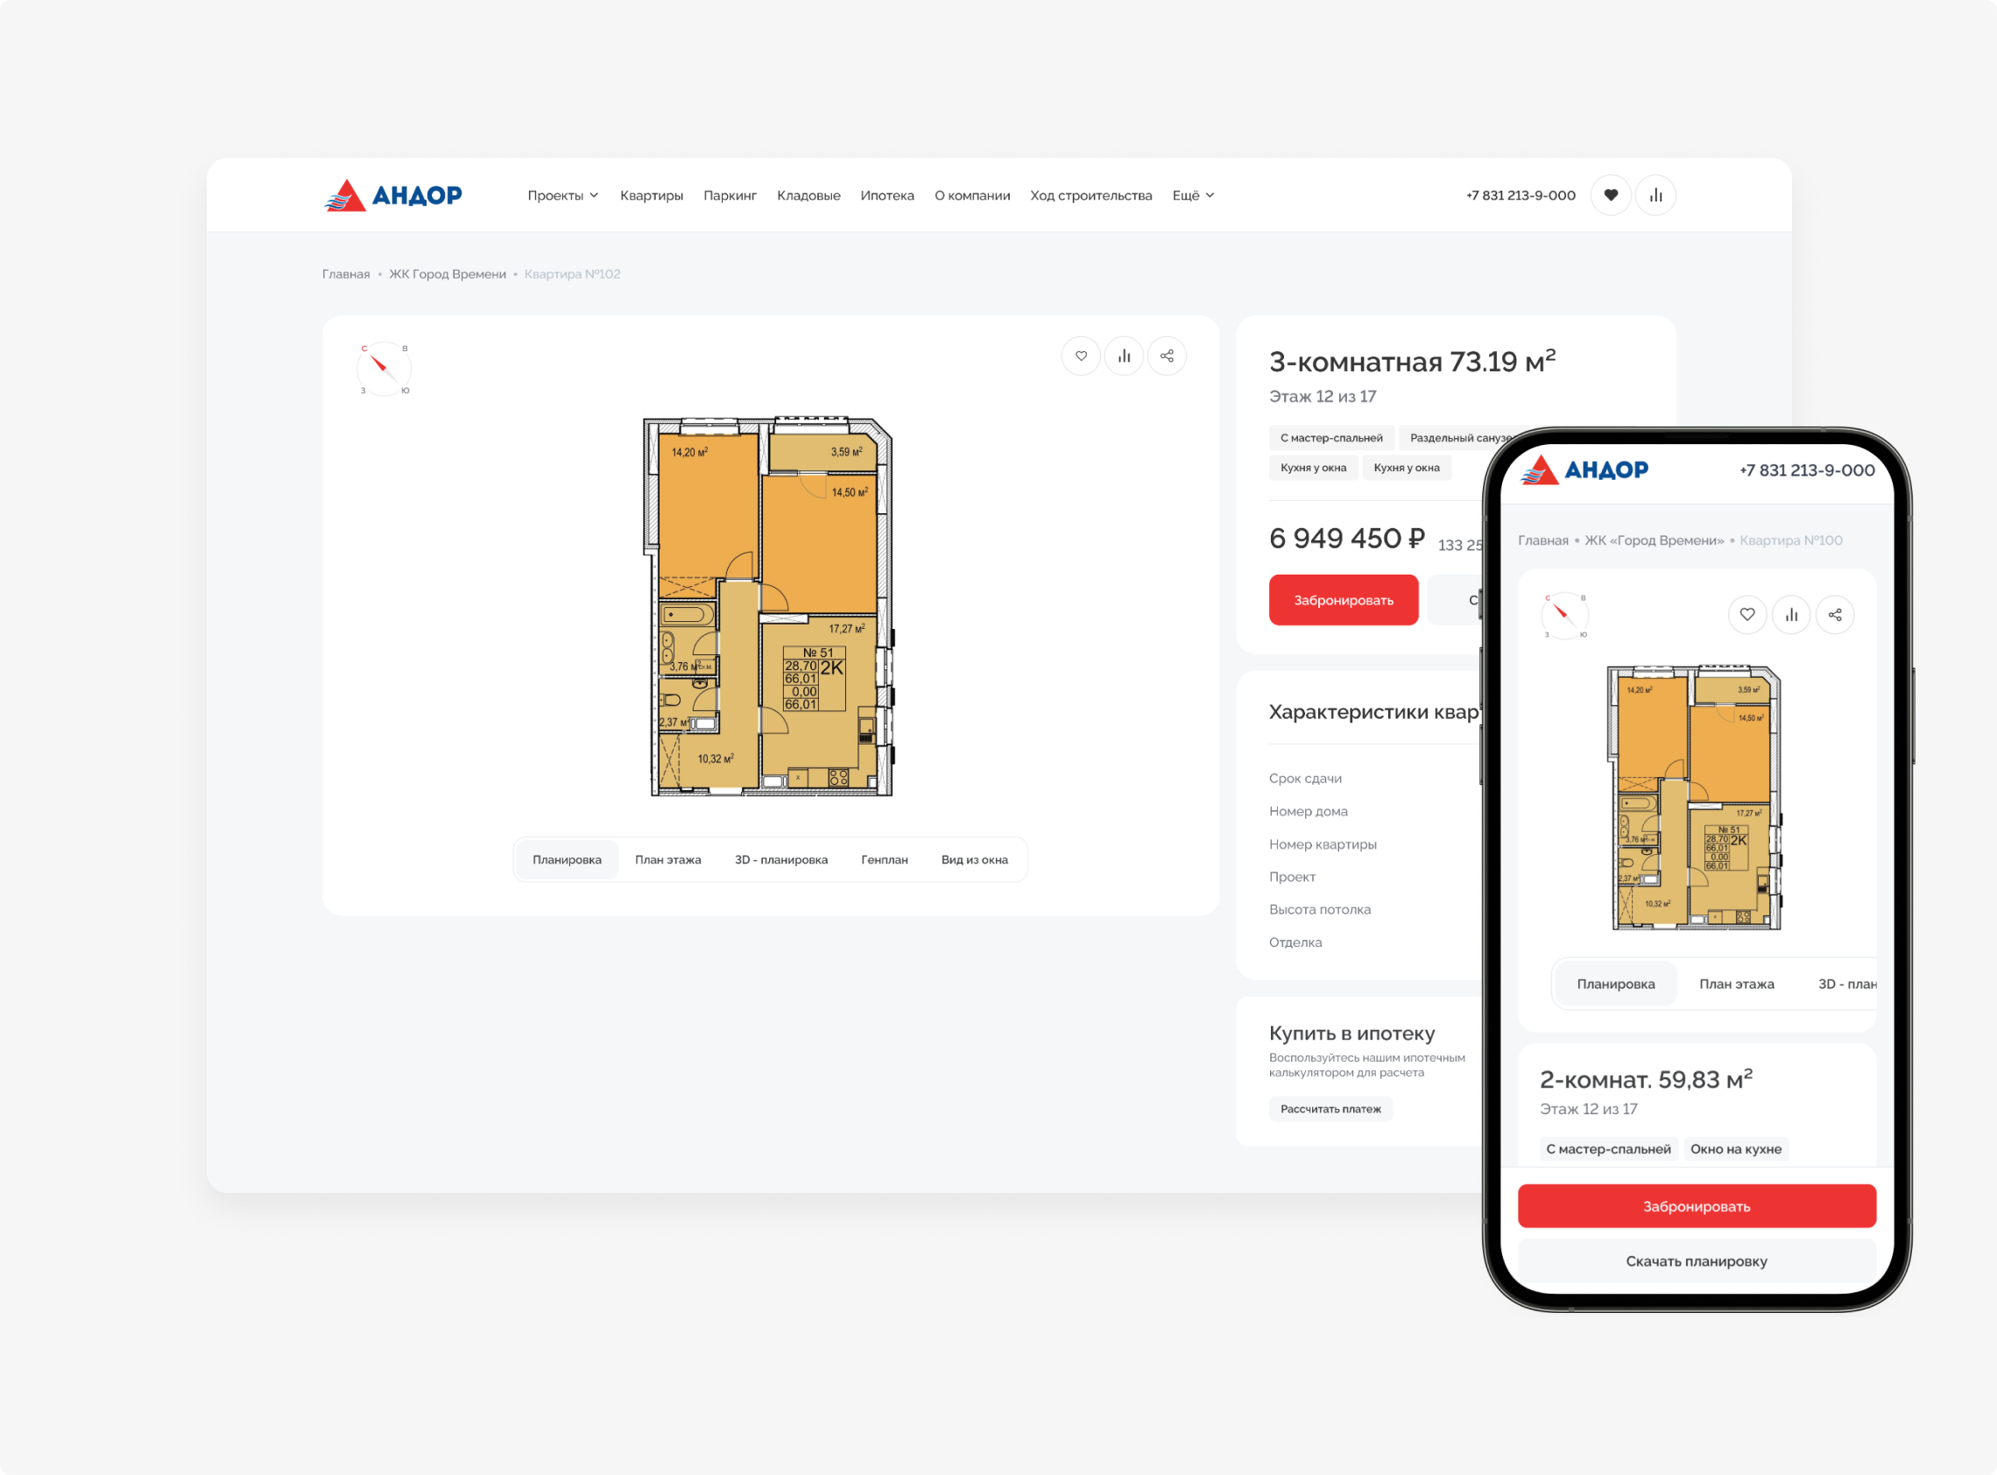Expand the Ещё dropdown menu
Viewport: 1997px width, 1475px height.
pyautogui.click(x=1193, y=194)
